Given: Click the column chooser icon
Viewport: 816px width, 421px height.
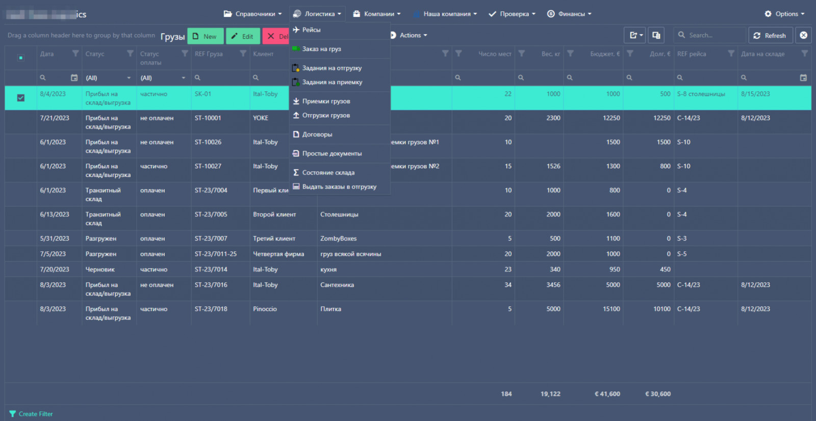Looking at the screenshot, I should click(x=656, y=35).
